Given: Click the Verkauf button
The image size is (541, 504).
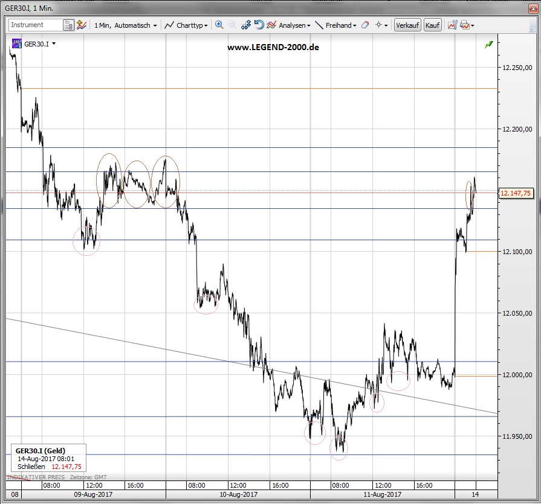Looking at the screenshot, I should pos(407,25).
